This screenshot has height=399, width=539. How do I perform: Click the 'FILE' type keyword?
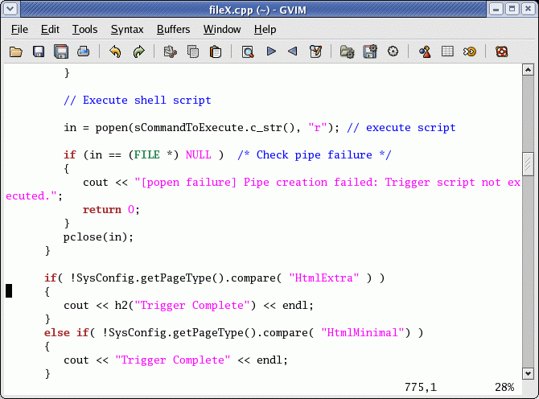pyautogui.click(x=146, y=155)
